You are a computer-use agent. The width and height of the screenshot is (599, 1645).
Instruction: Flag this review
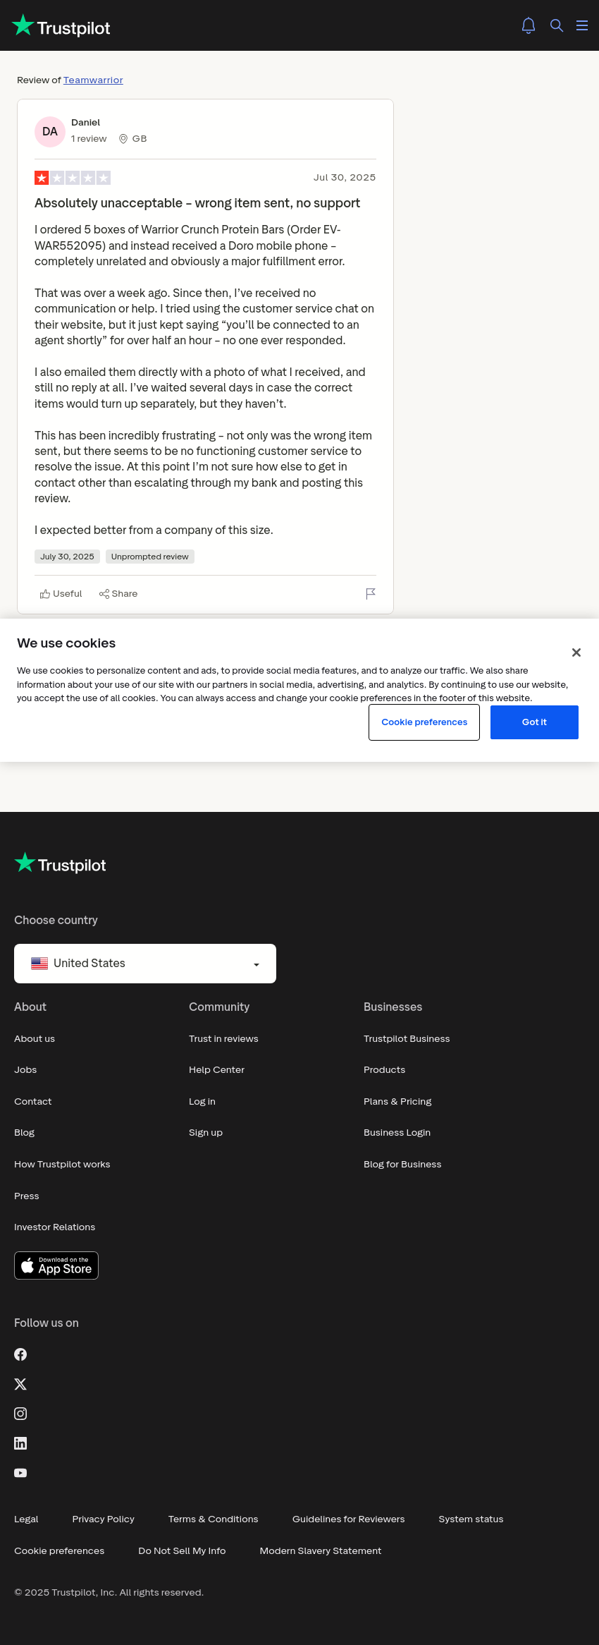[x=371, y=594]
